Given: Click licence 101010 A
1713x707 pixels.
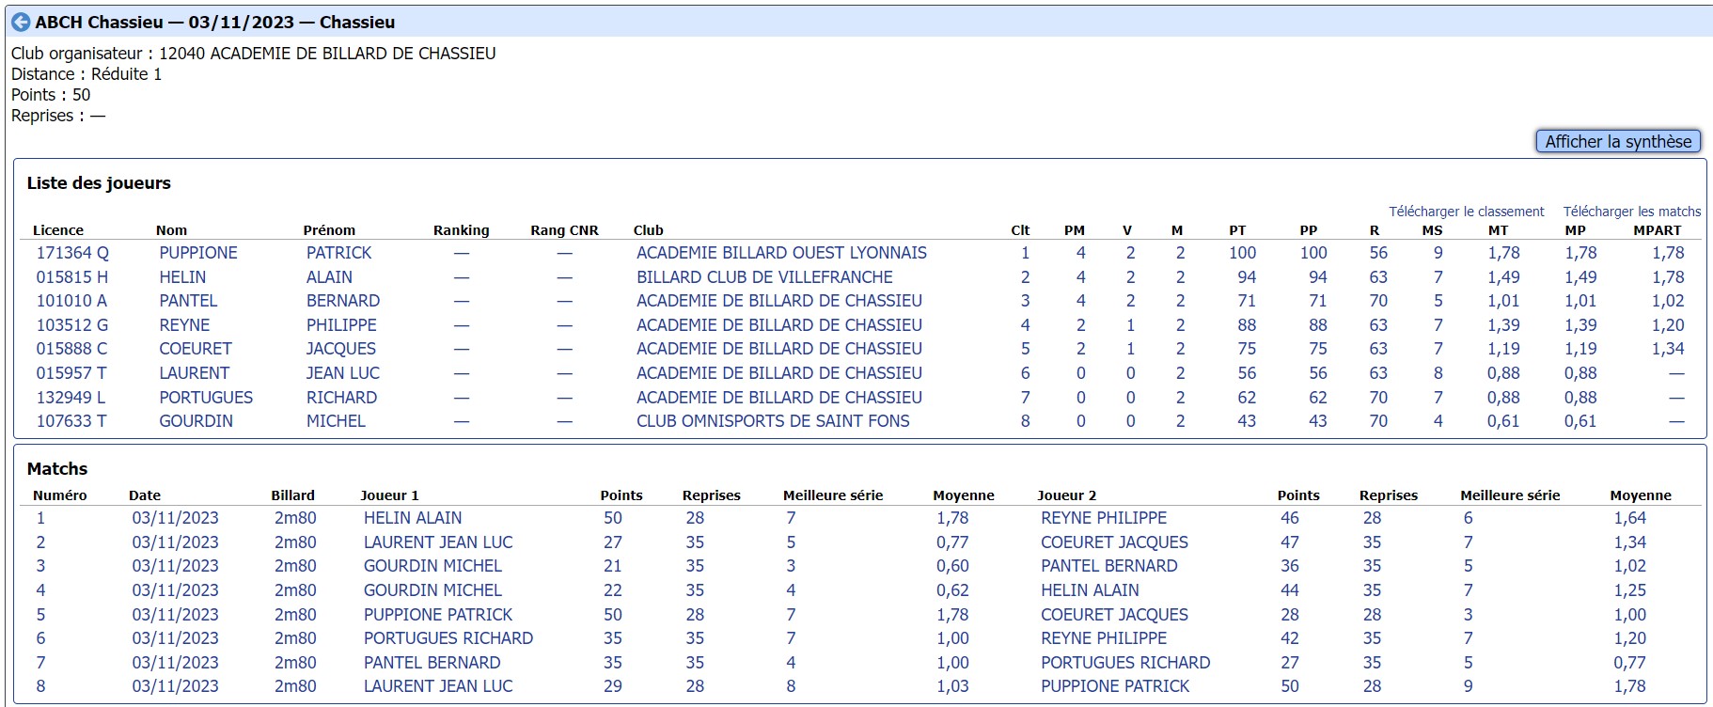Looking at the screenshot, I should tap(71, 301).
